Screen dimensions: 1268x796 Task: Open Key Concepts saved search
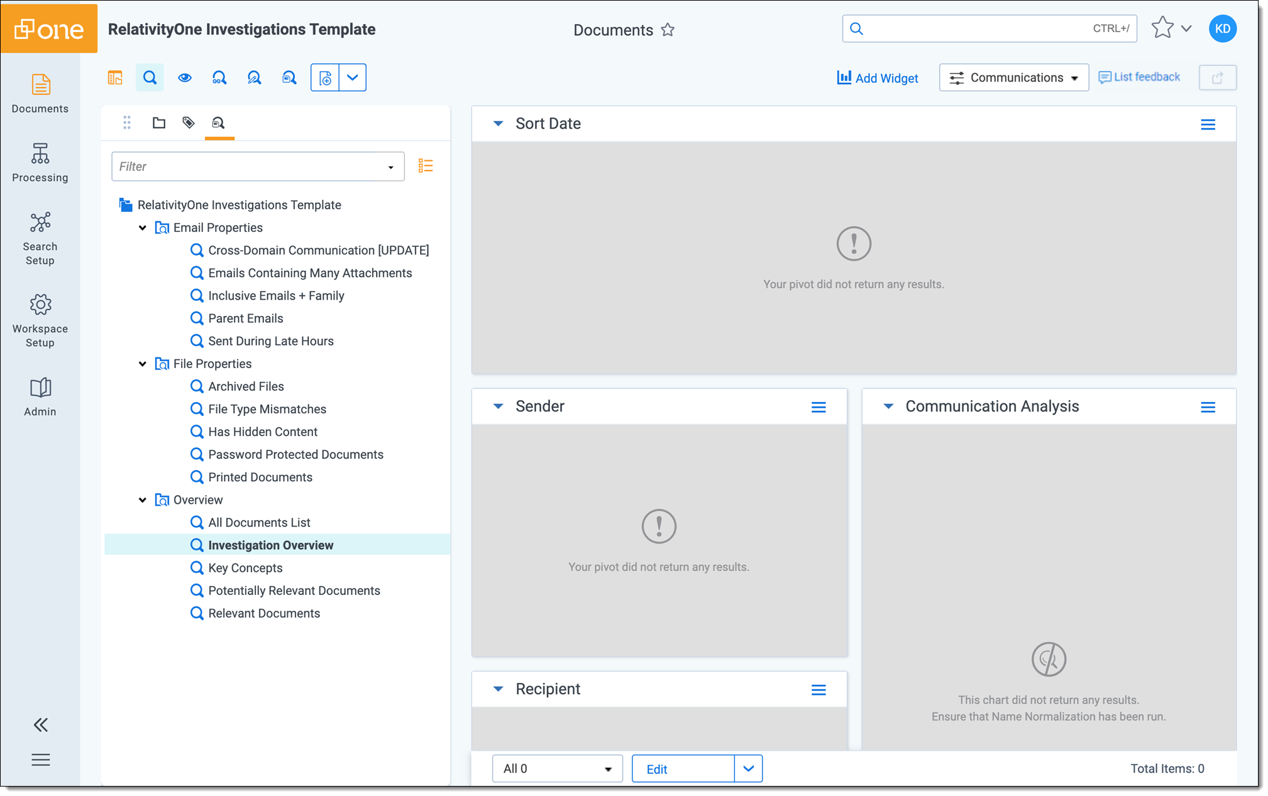pos(245,568)
